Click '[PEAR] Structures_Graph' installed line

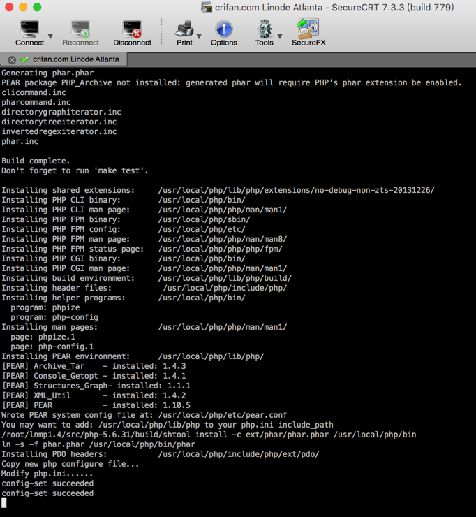pyautogui.click(x=96, y=386)
